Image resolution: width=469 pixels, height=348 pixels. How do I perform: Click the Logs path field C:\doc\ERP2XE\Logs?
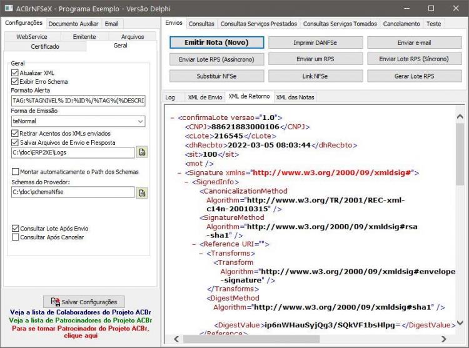click(x=73, y=152)
